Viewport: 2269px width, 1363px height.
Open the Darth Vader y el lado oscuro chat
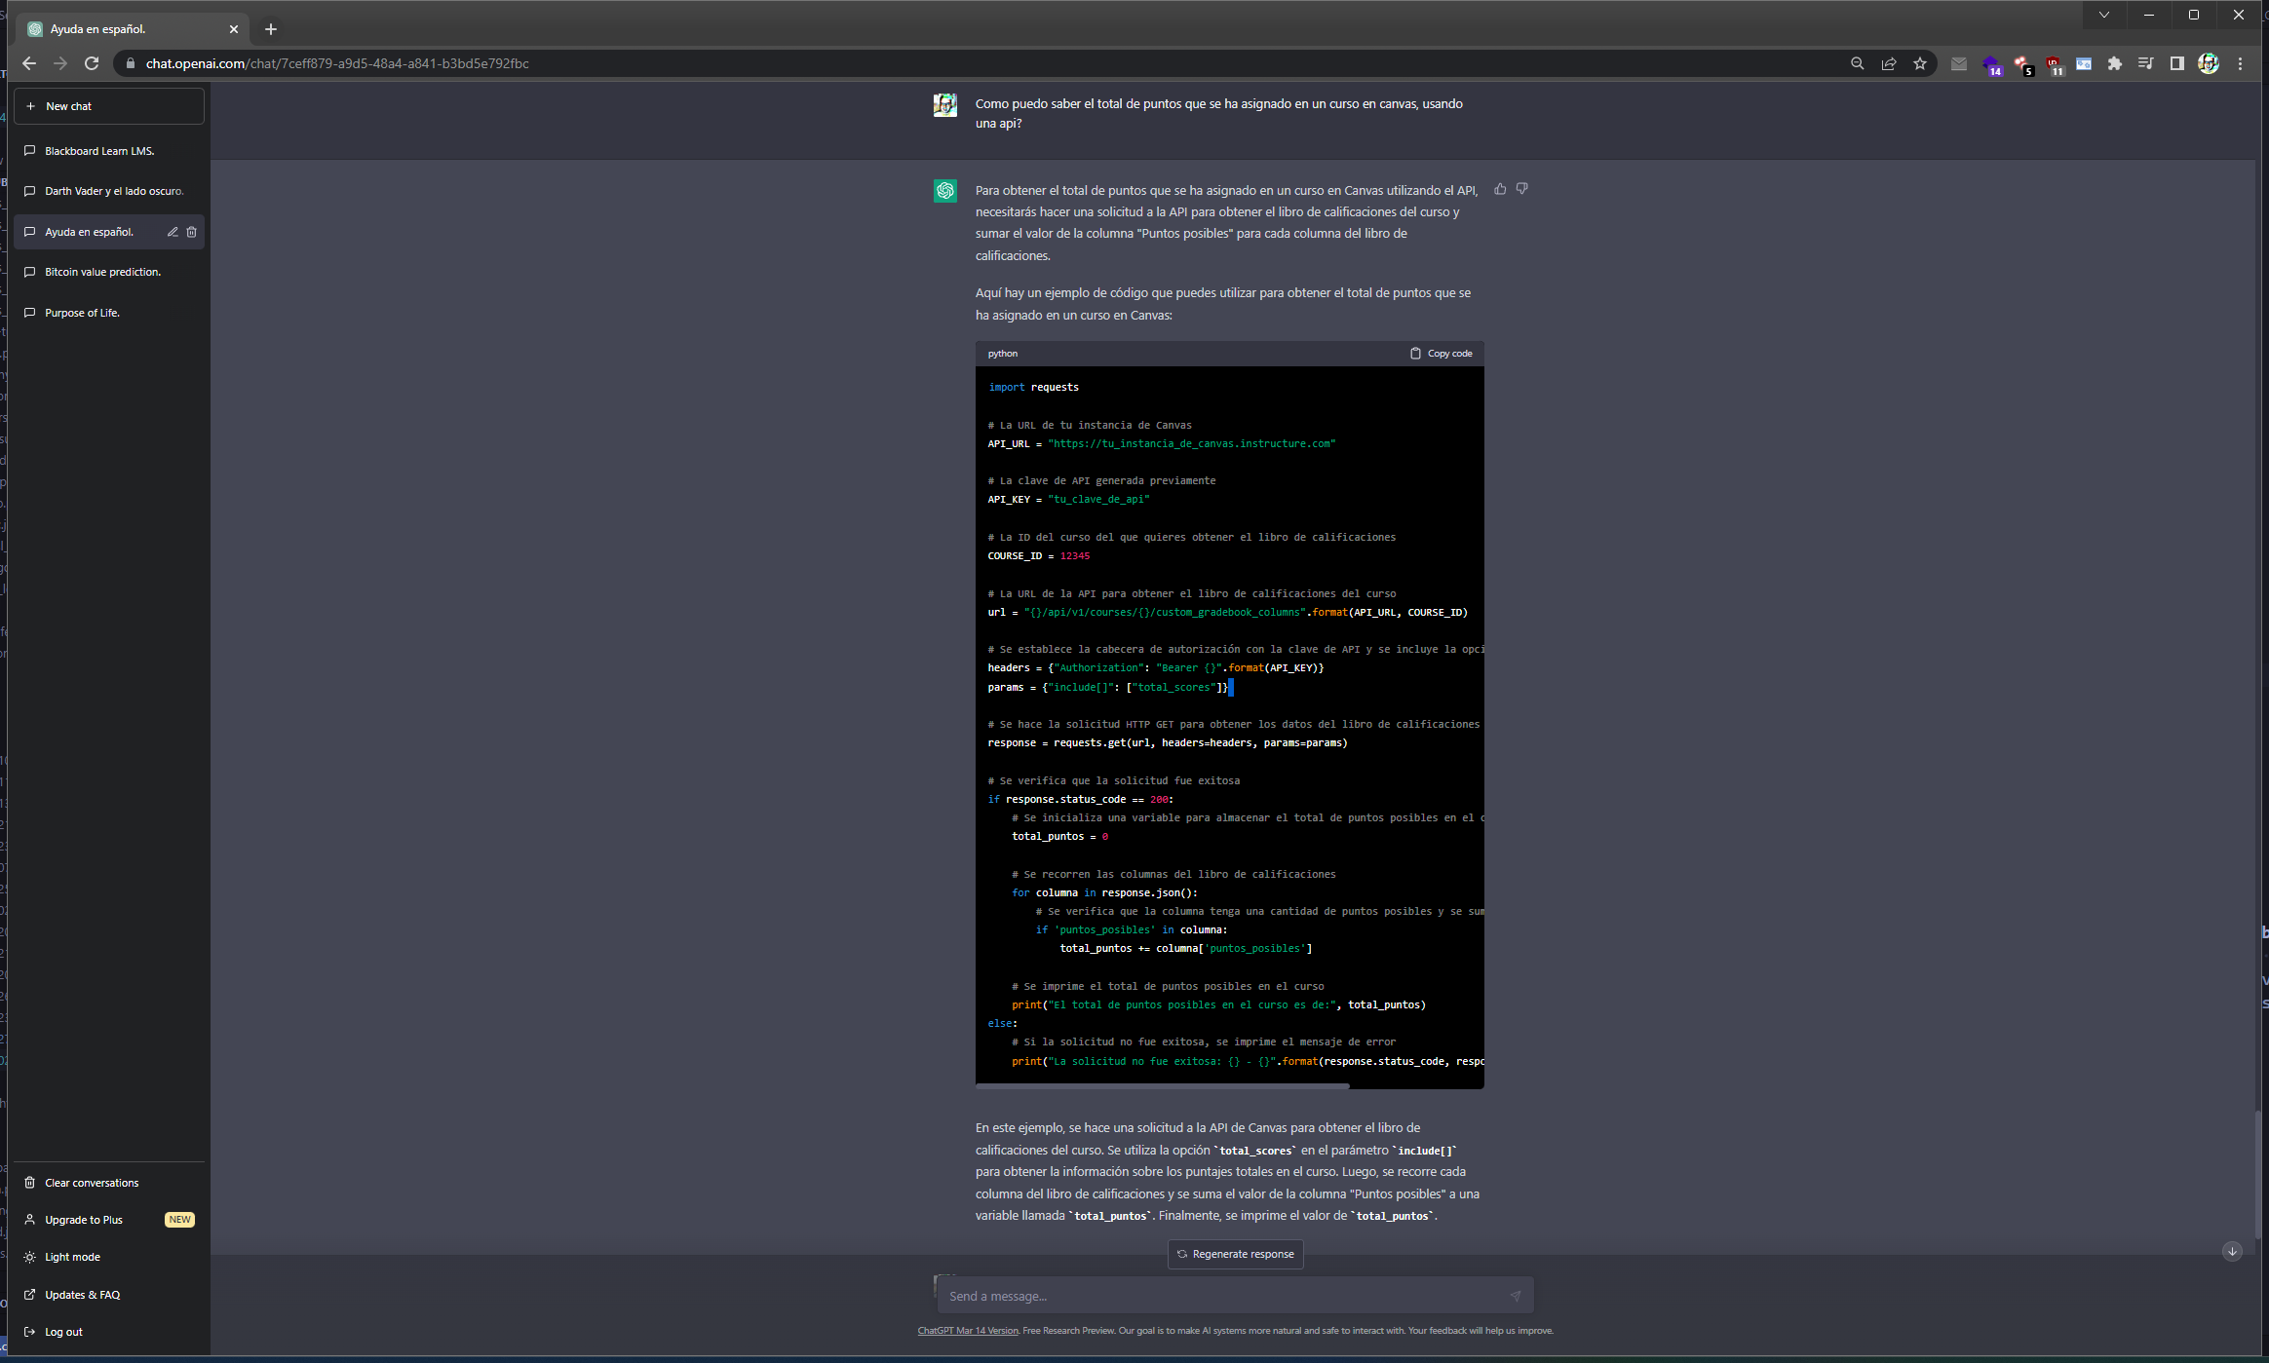pyautogui.click(x=113, y=191)
